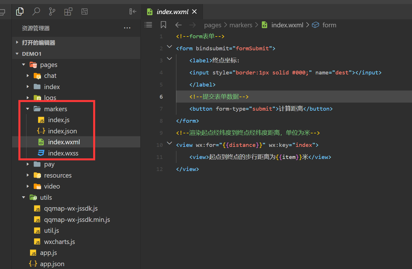Click the JS icon beside app.js
This screenshot has width=412, height=269.
33,253
